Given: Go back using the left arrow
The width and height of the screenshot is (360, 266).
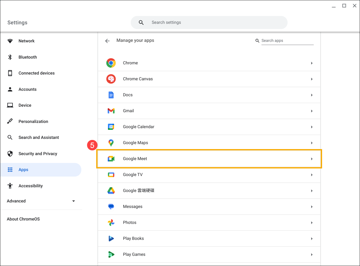Looking at the screenshot, I should [107, 41].
